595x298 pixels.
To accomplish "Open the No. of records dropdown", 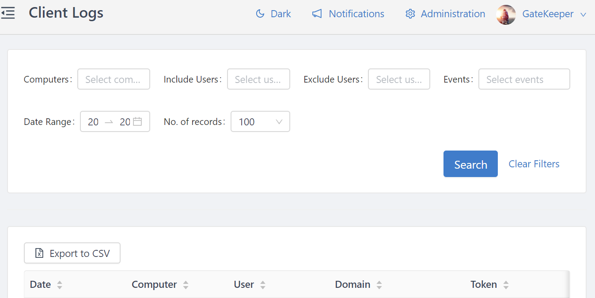I will point(260,121).
